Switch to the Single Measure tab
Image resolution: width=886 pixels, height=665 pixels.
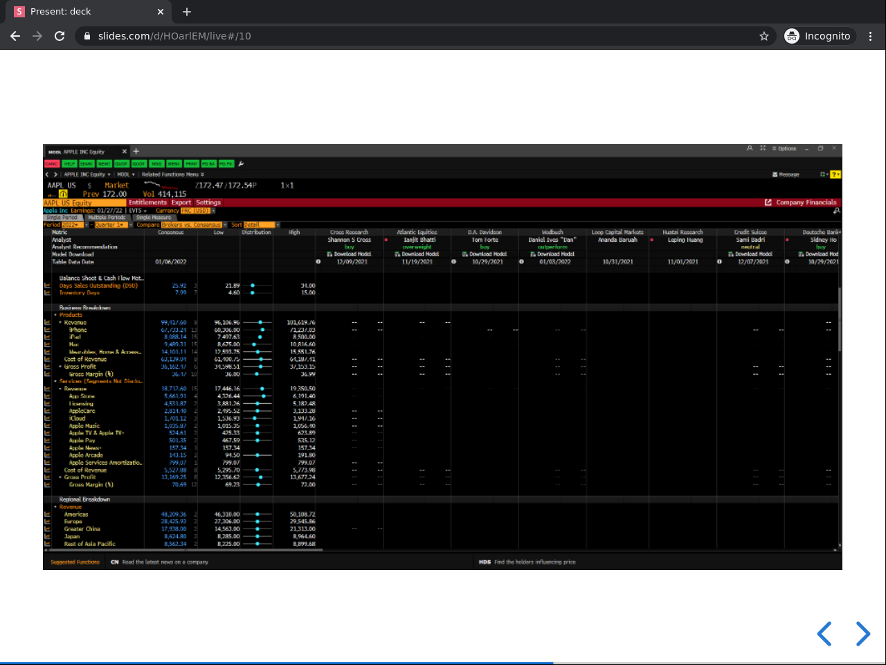pos(154,218)
